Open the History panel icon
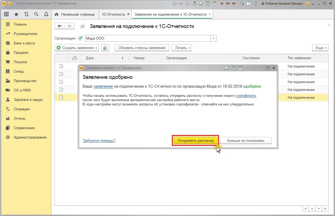Viewport: 335px width, 216px height. tap(26, 14)
